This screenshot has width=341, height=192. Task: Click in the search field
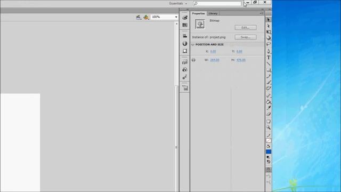(217, 4)
